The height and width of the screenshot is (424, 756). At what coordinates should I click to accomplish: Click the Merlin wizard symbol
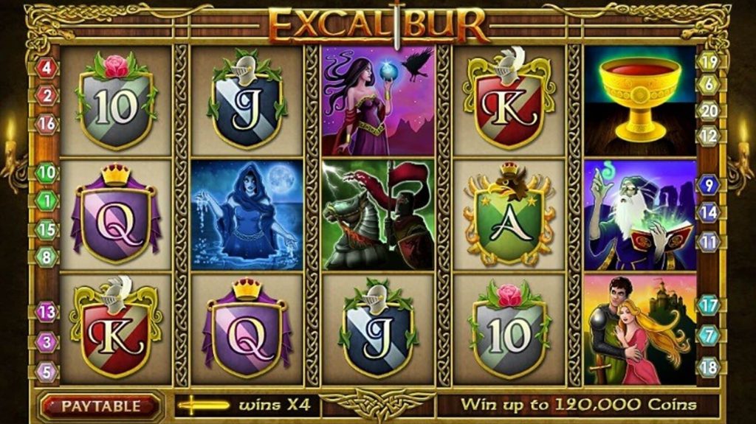pyautogui.click(x=640, y=215)
